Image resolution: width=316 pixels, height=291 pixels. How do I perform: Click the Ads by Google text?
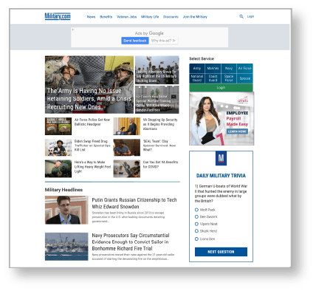tap(149, 33)
